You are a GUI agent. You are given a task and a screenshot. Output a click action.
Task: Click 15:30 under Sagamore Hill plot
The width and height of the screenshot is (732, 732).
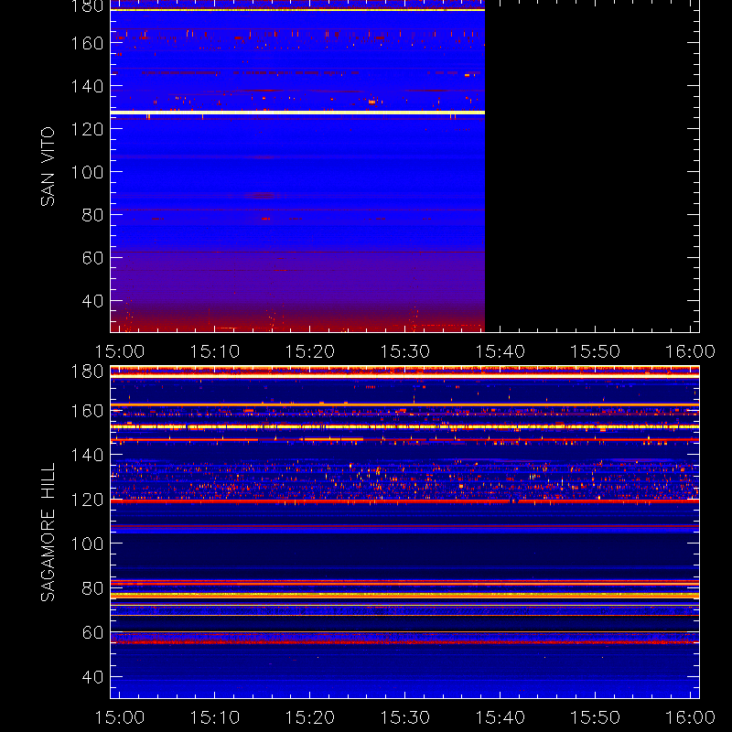405,717
